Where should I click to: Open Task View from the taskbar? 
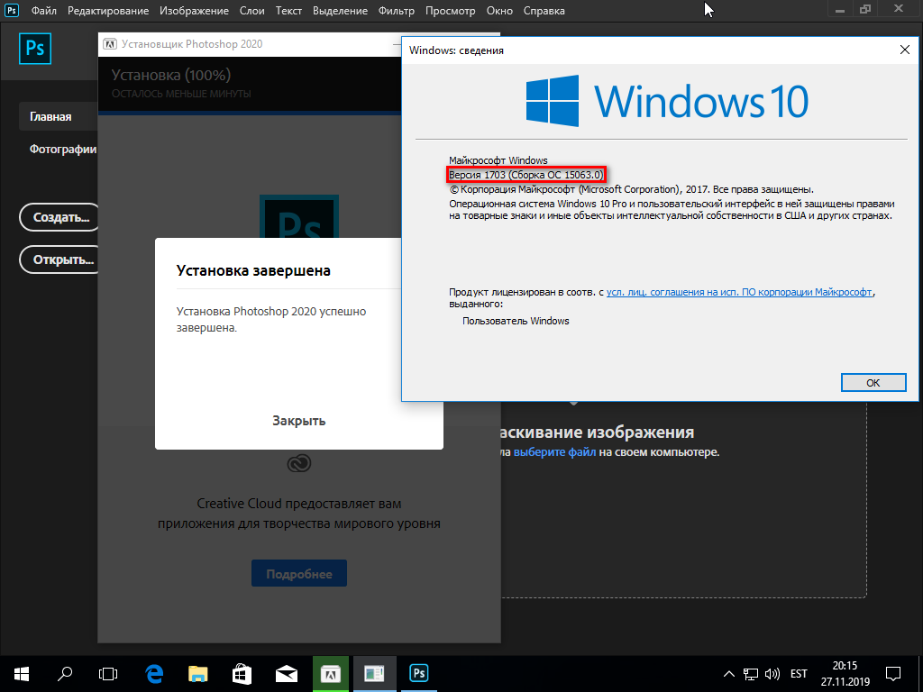(108, 673)
